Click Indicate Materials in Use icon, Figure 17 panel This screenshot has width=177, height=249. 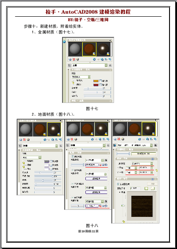point(102,59)
